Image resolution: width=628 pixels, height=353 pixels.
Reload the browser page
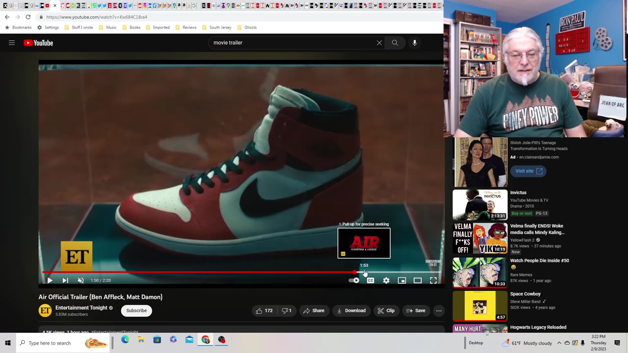coord(28,17)
